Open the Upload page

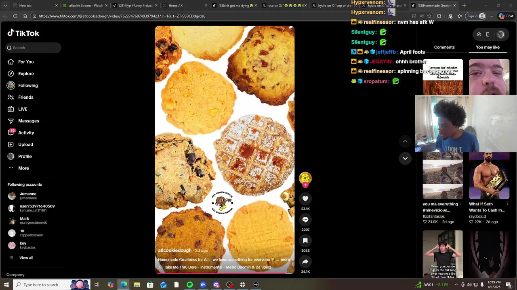coord(25,145)
